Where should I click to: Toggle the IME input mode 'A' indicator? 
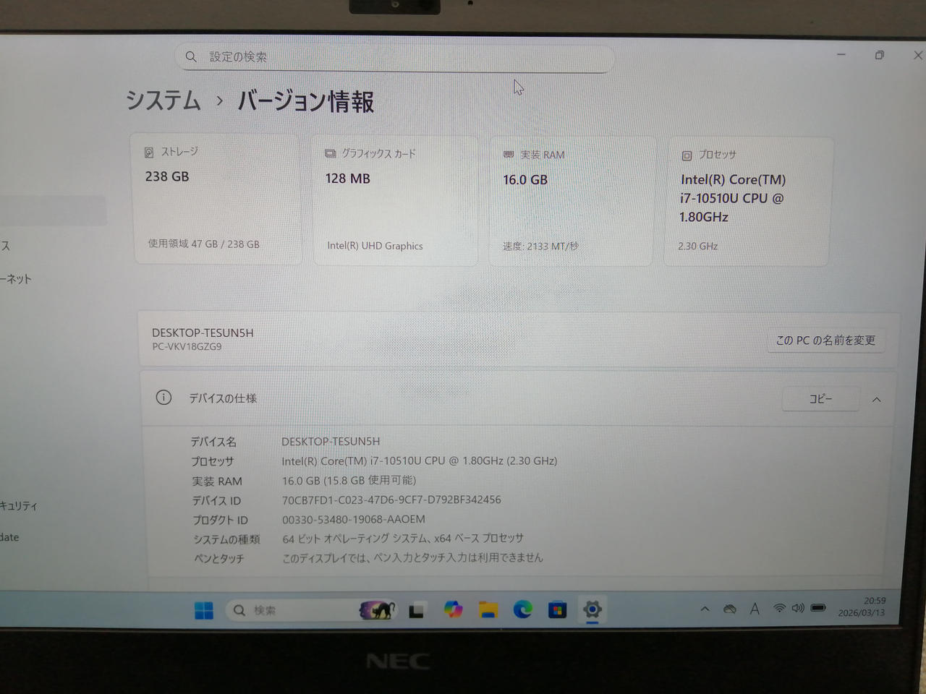tap(755, 609)
